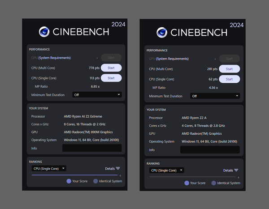The height and width of the screenshot is (209, 269).
Task: Select '62 pts' single core score
Action: pos(213,79)
